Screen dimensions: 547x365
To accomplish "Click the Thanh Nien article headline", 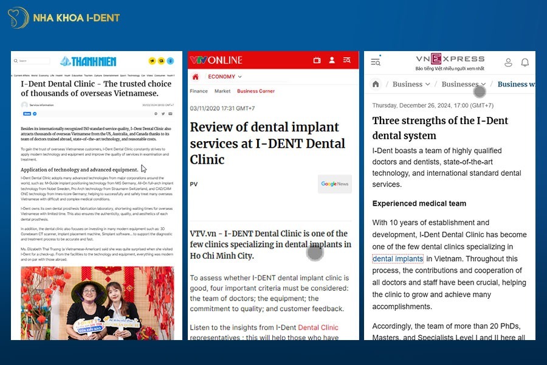I will [x=96, y=88].
